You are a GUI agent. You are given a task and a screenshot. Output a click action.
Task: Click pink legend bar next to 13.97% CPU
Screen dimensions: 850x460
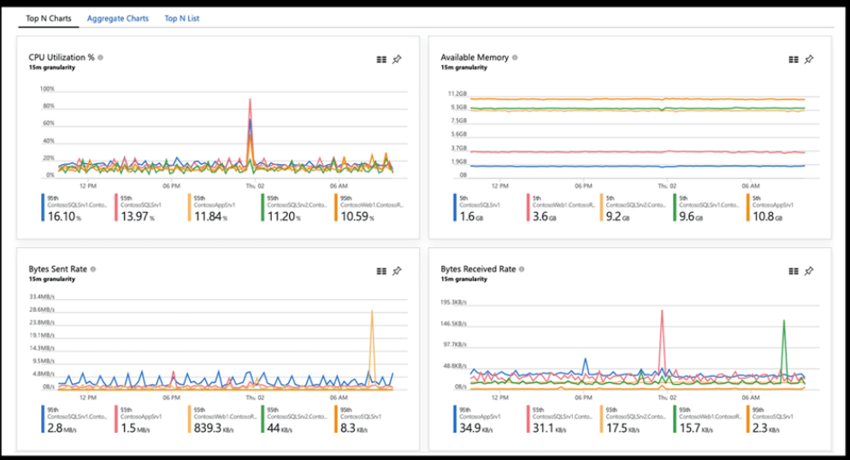pos(116,208)
